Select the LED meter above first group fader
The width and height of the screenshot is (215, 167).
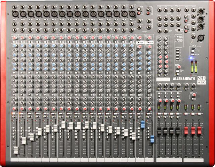[159, 108]
